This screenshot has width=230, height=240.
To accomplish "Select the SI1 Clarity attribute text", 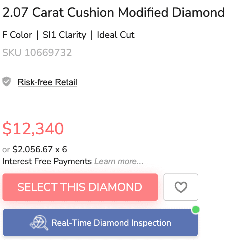I will click(64, 35).
